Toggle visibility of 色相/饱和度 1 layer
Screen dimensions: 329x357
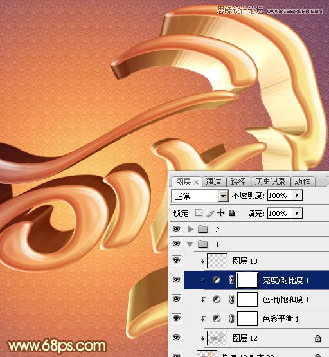click(177, 299)
